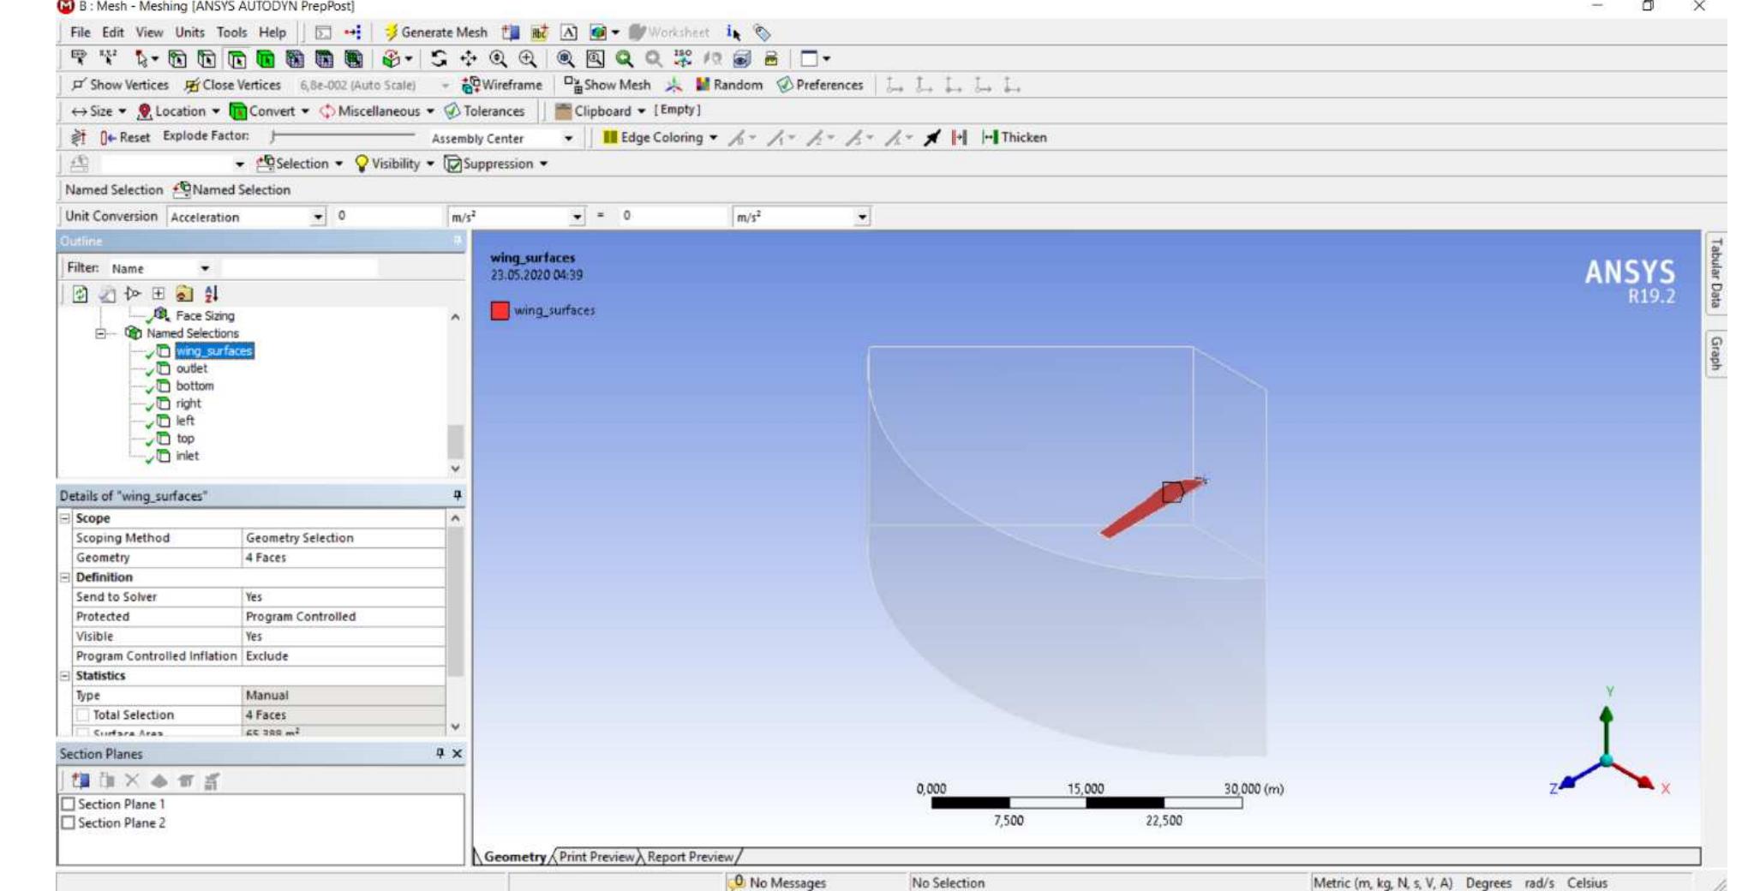This screenshot has width=1742, height=891.
Task: Switch to the Print Preview tab
Action: point(596,857)
